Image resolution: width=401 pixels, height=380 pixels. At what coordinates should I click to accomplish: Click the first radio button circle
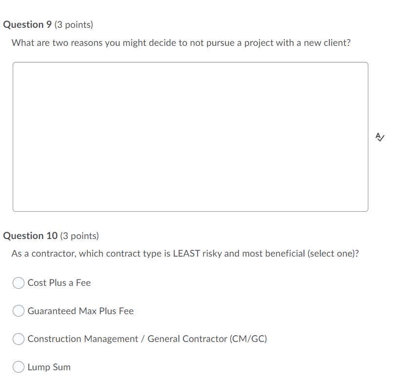[x=18, y=283]
